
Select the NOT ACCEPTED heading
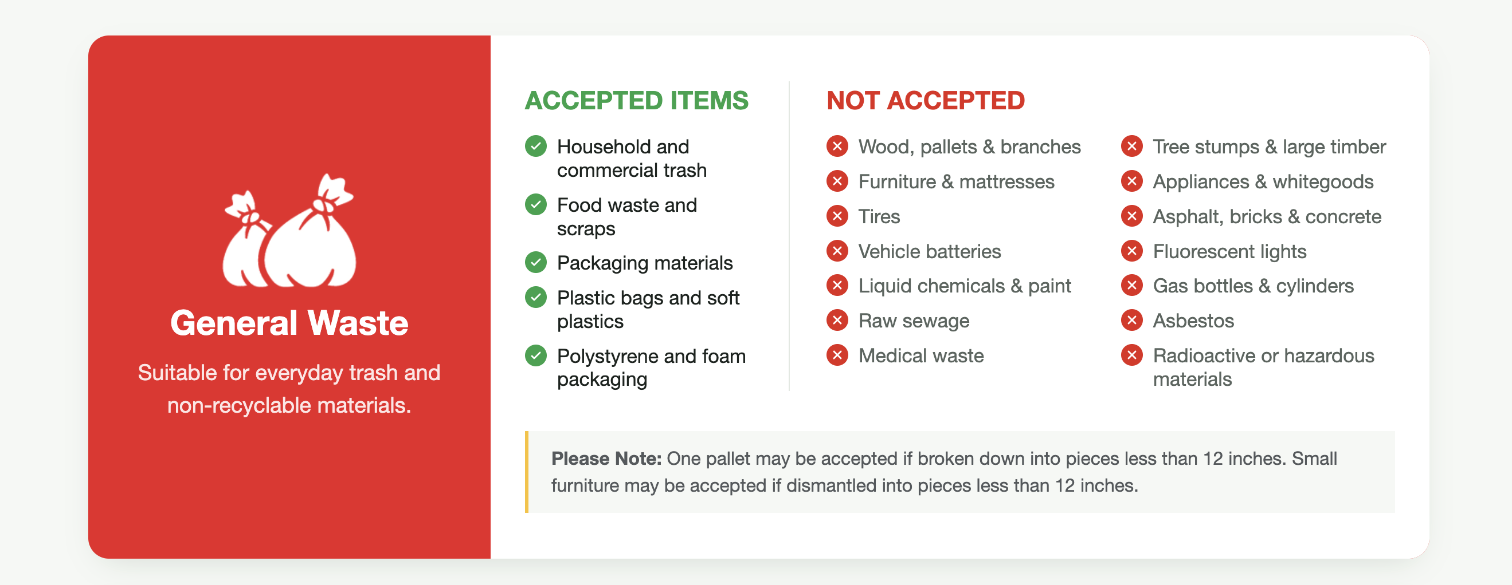coord(926,100)
